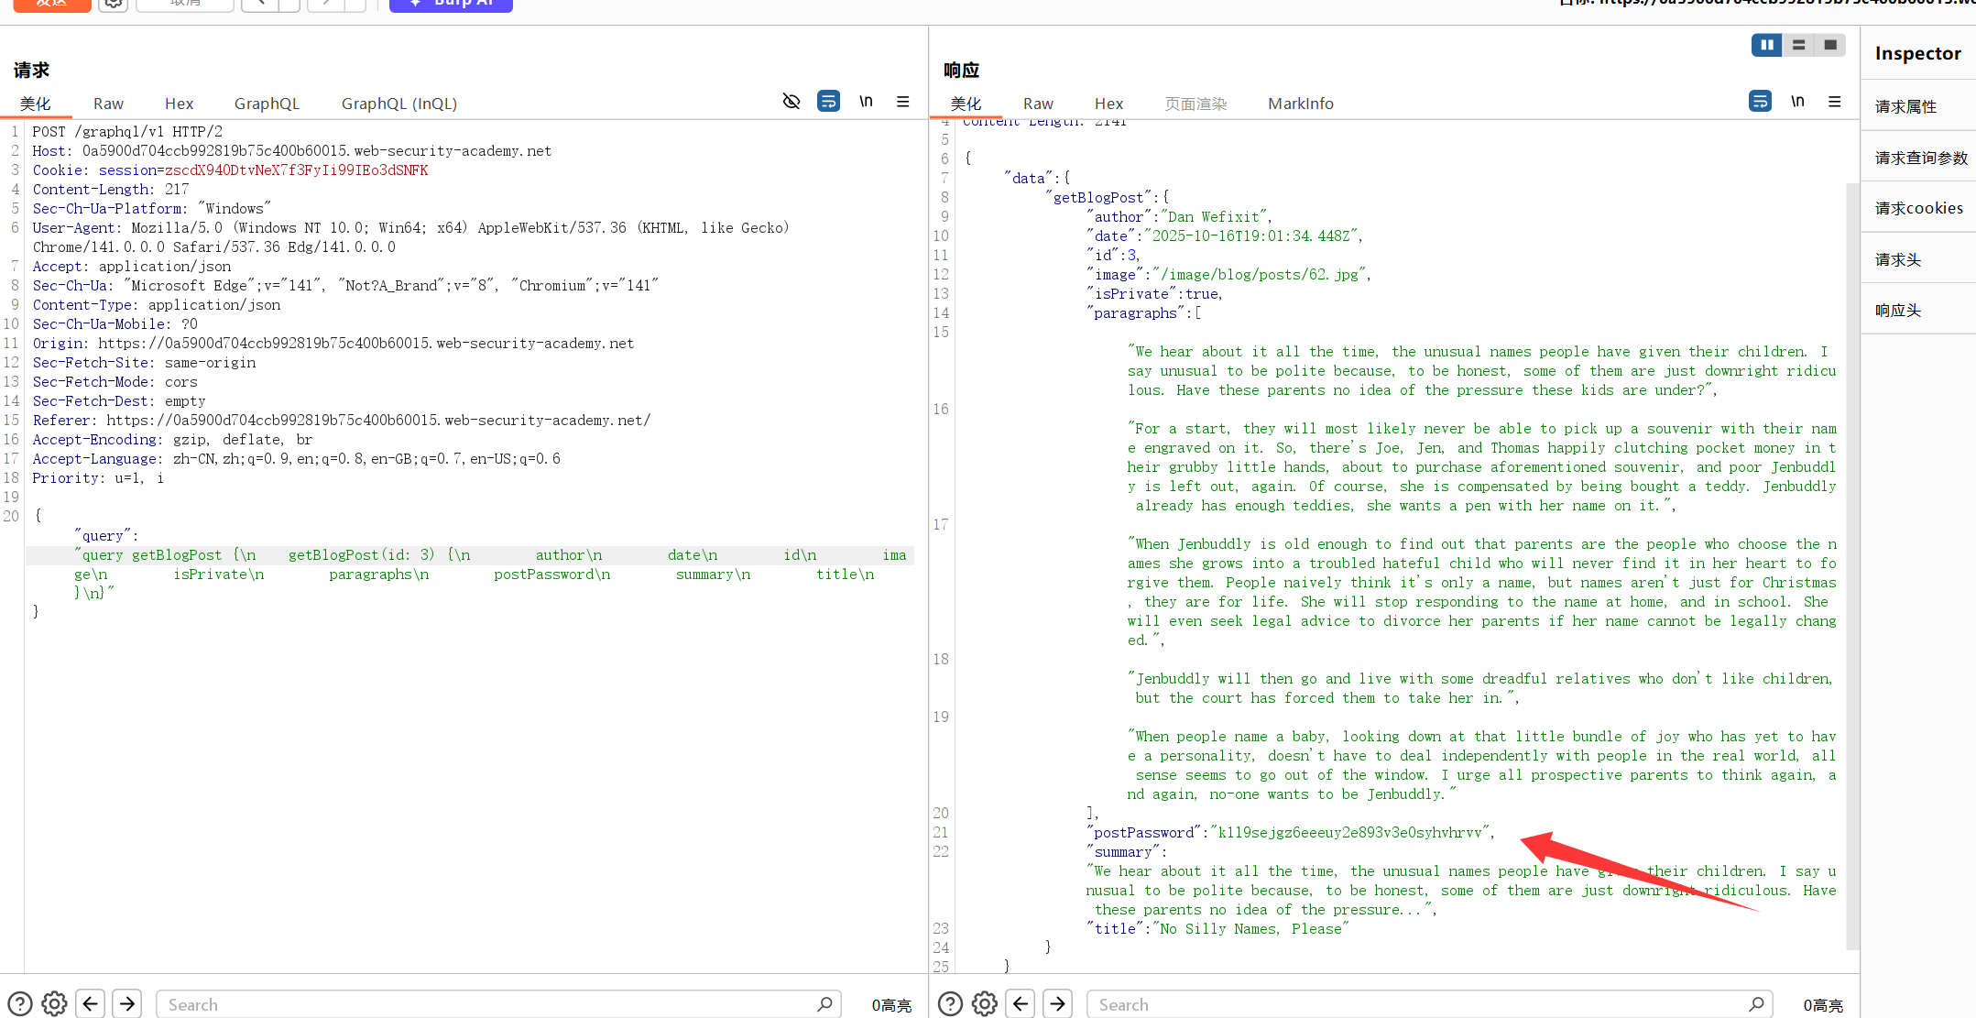Open the GraphQL request tab
Viewport: 1976px width, 1018px height.
(x=267, y=104)
